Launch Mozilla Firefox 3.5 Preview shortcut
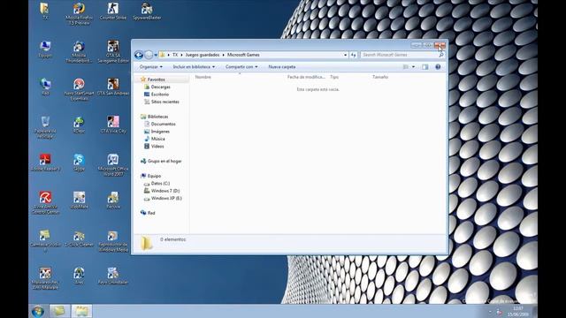 (79, 14)
